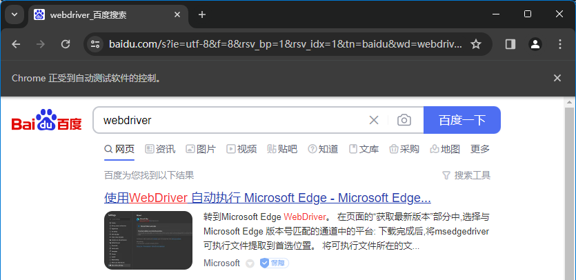Open Chrome side panel
The image size is (576, 280).
point(510,44)
